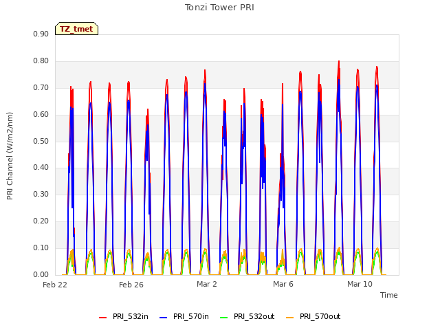Click the 0.30 y-axis tick label
The height and width of the screenshot is (330, 440).
[41, 194]
